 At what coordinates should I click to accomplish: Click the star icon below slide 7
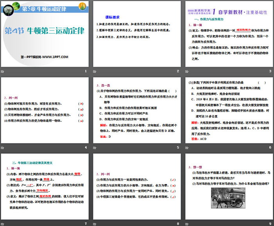(x=3, y=224)
